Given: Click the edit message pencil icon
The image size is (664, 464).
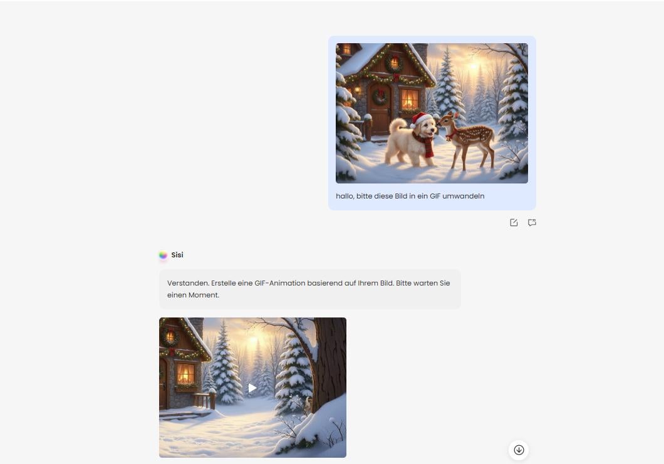Looking at the screenshot, I should click(514, 223).
